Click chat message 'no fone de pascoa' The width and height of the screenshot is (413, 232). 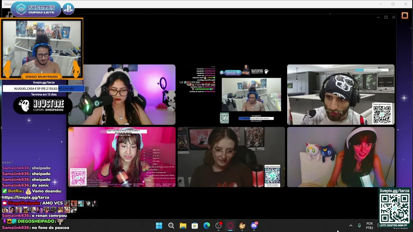(50, 227)
